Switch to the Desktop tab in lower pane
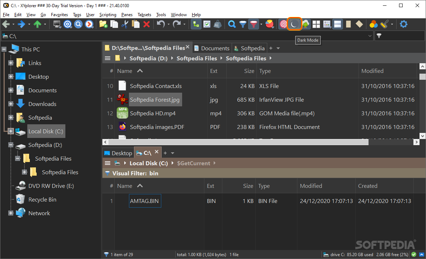Image resolution: width=426 pixels, height=259 pixels. click(118, 153)
